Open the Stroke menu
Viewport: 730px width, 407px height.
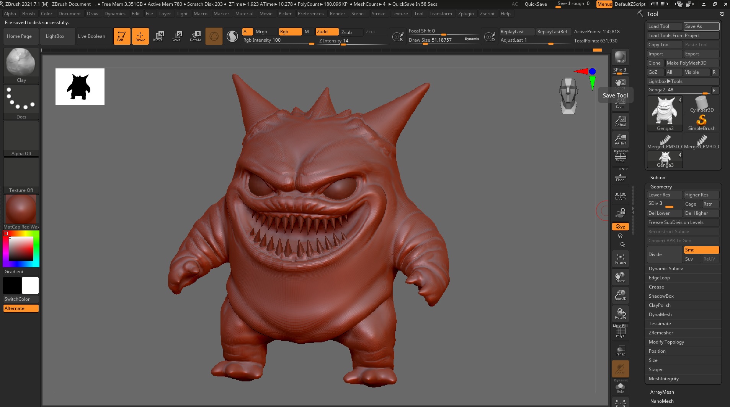tap(378, 14)
